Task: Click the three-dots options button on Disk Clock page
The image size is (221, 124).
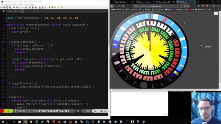Action: click(216, 13)
